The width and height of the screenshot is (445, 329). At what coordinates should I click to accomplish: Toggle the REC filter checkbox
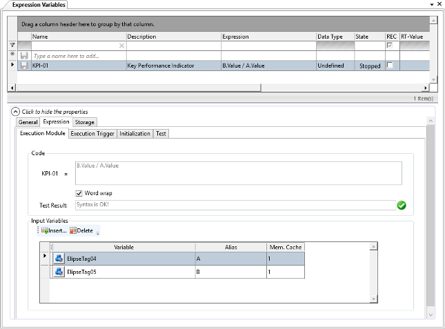[390, 46]
